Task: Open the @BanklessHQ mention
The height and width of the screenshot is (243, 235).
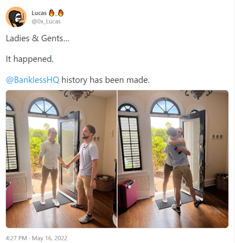Action: pos(33,80)
